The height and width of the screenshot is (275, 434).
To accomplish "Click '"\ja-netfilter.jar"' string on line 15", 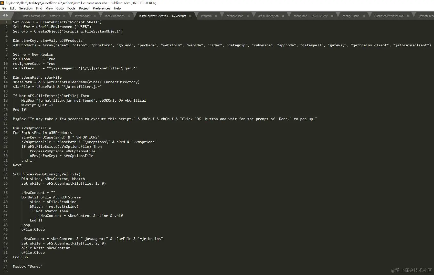I will point(81,87).
